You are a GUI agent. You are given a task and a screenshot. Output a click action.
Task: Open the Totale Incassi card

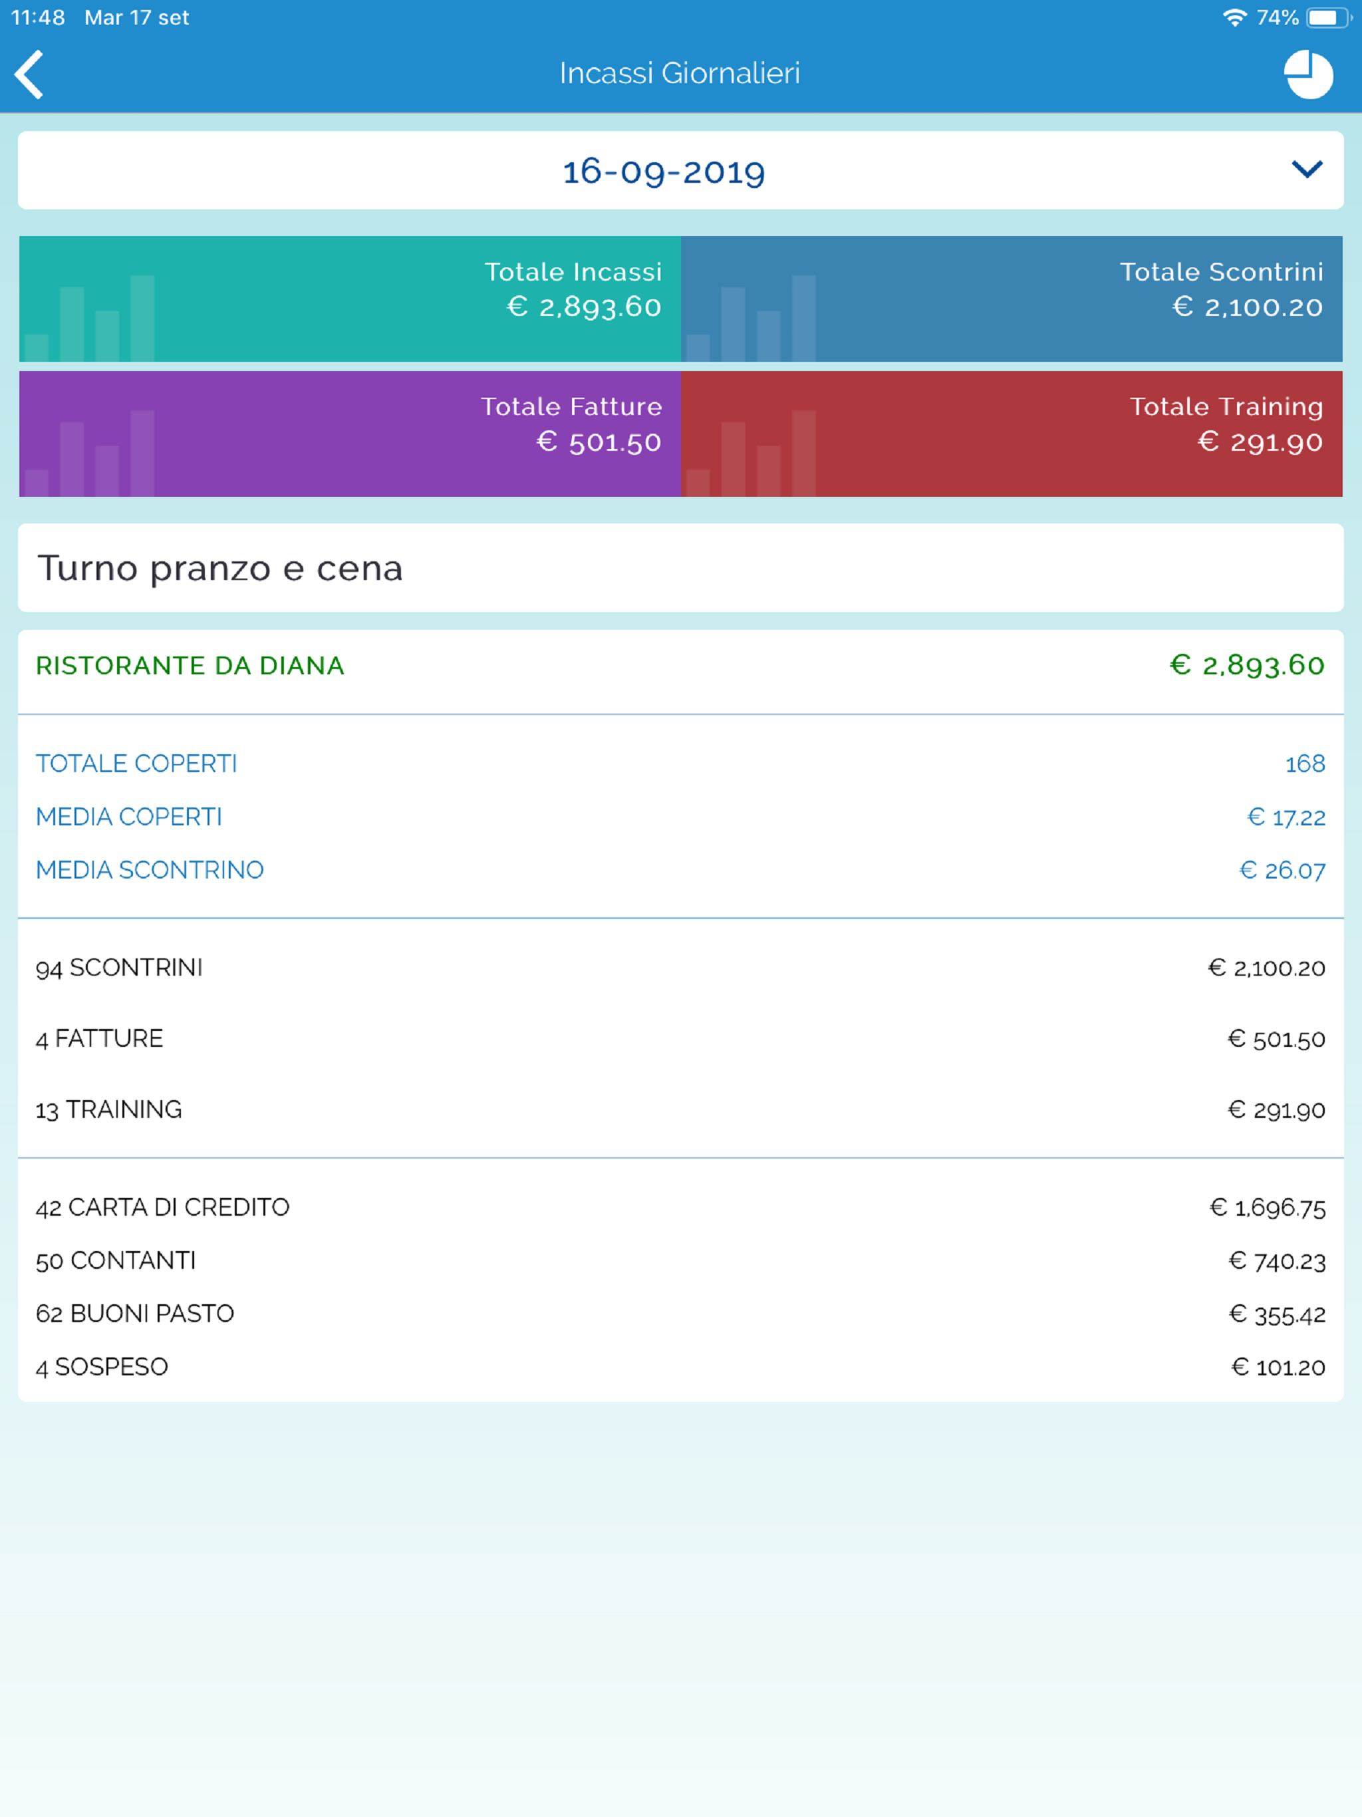pos(350,298)
